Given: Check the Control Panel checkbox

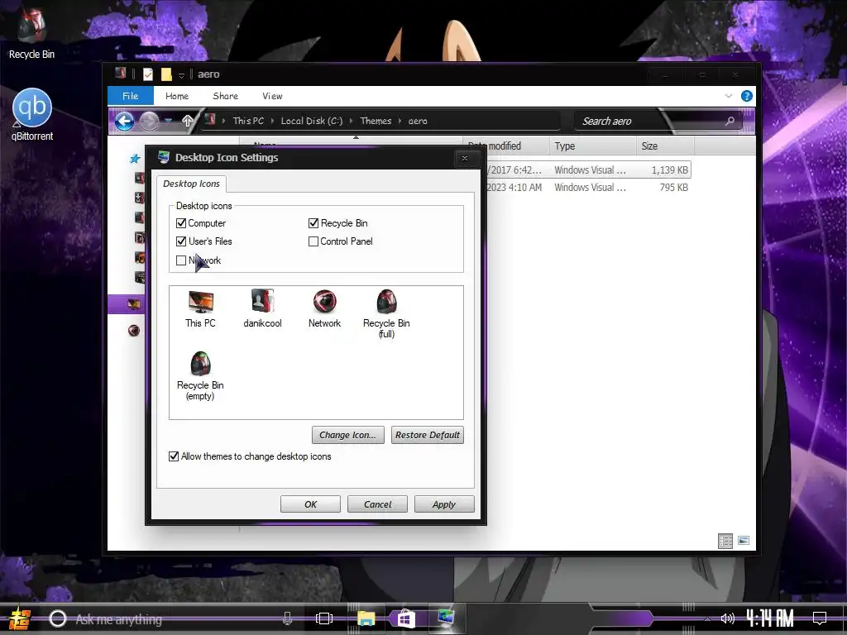Looking at the screenshot, I should [x=313, y=241].
